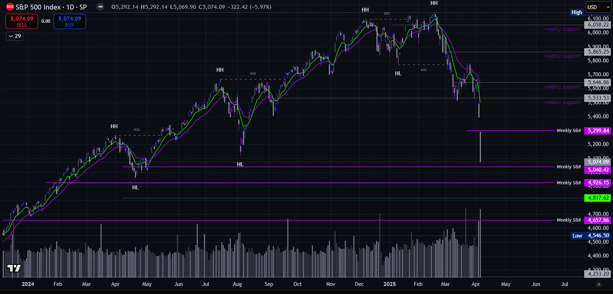
Task: Click the red 5,074.09 SELL button
Action: pyautogui.click(x=21, y=21)
